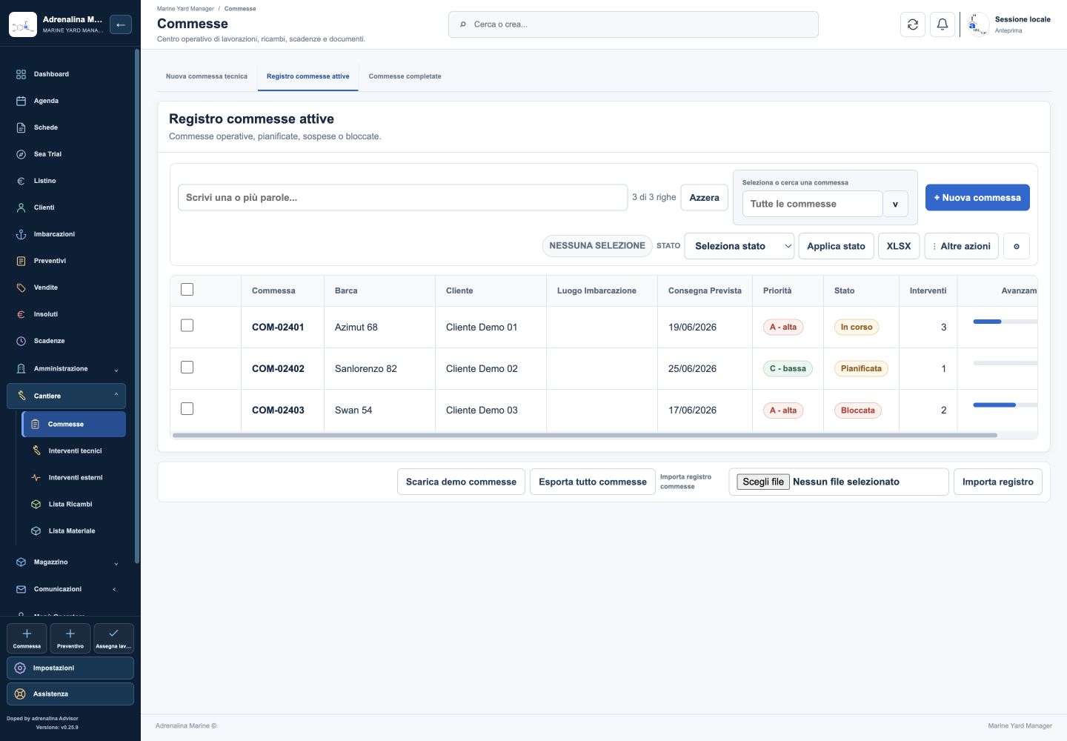This screenshot has height=741, width=1067.
Task: Click quick-add Commessa plus shortcut
Action: tap(27, 638)
